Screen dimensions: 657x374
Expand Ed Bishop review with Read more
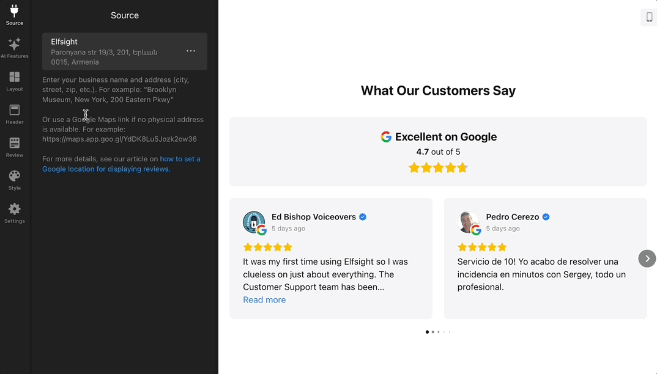(x=264, y=300)
